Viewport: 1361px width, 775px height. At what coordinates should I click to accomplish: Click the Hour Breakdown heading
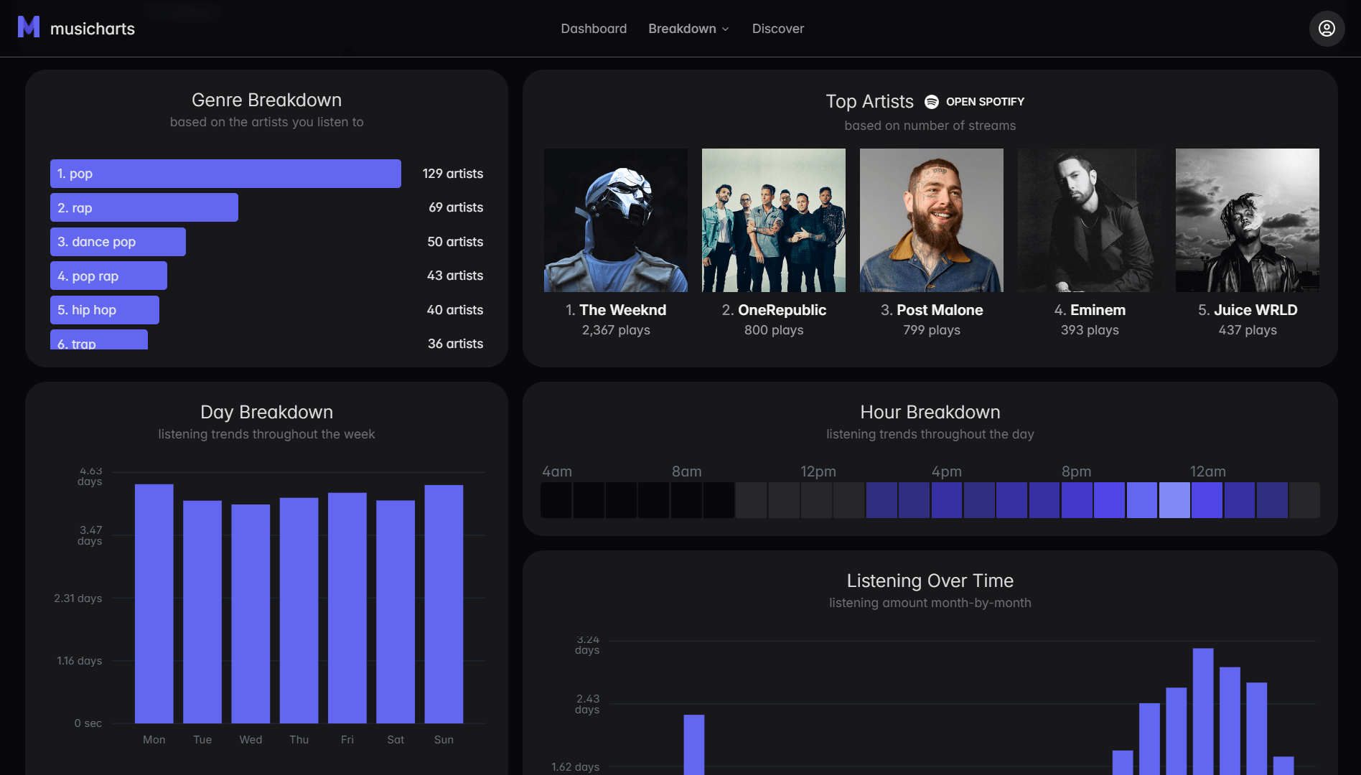(x=930, y=412)
